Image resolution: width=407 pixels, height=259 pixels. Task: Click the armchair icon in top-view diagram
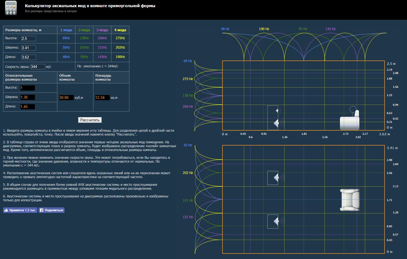tap(350, 200)
